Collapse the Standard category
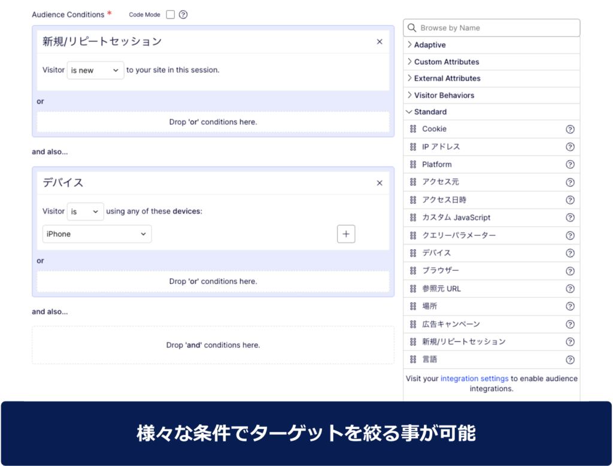The height and width of the screenshot is (466, 613). pos(430,112)
